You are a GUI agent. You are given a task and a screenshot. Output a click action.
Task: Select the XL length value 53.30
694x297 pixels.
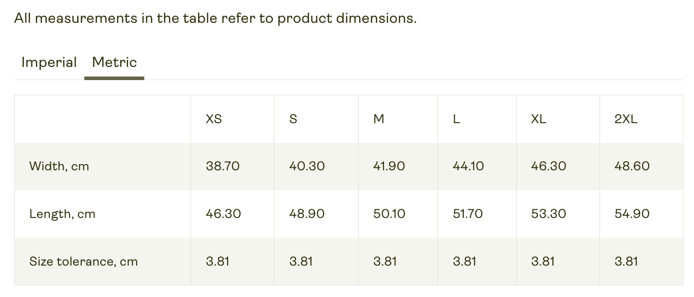(549, 214)
